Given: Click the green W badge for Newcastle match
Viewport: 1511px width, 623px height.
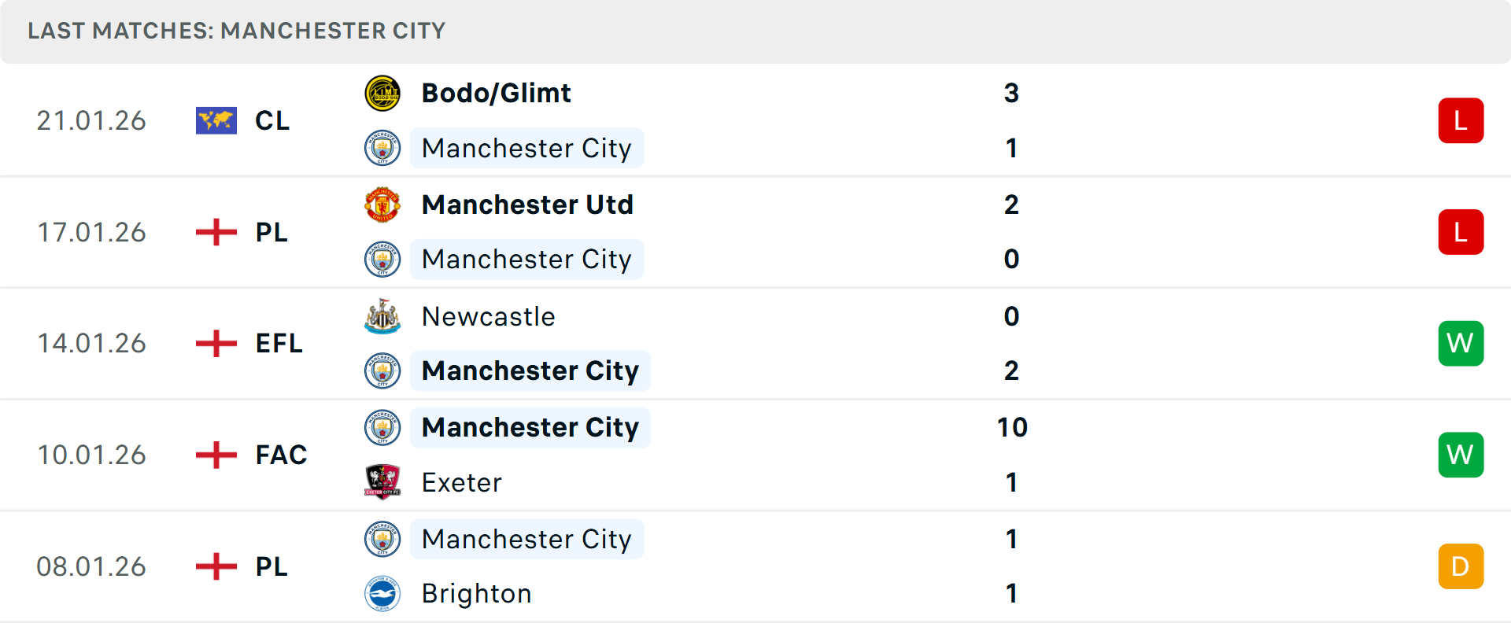Looking at the screenshot, I should coord(1461,344).
